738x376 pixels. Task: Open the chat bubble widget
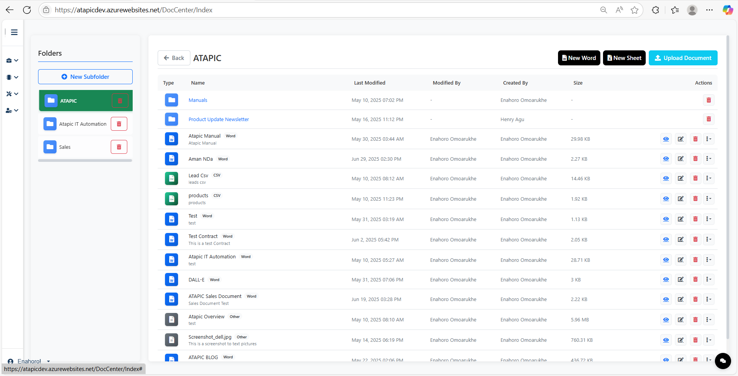coord(723,361)
